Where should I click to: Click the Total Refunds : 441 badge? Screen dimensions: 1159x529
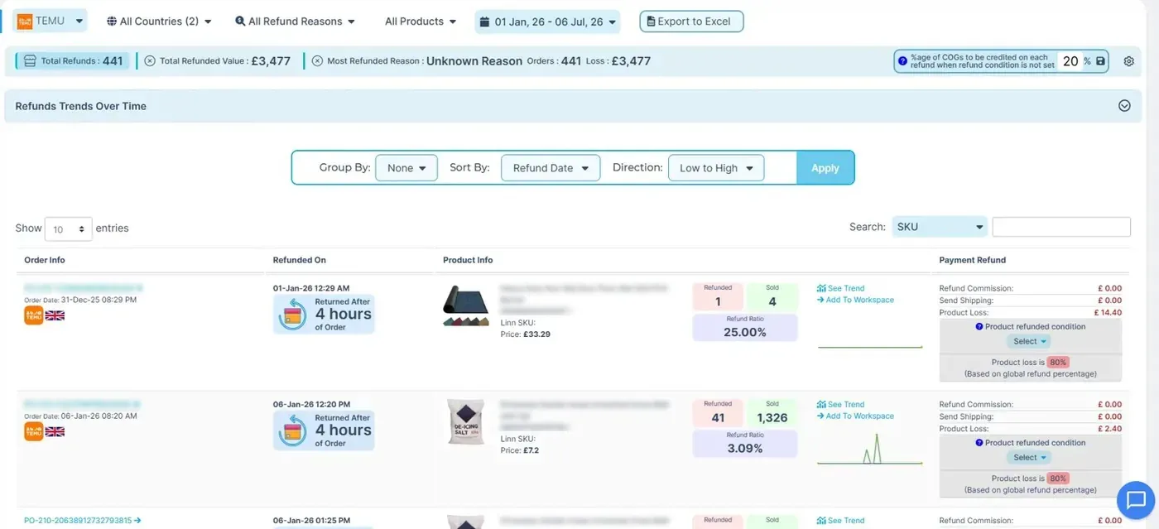[73, 60]
